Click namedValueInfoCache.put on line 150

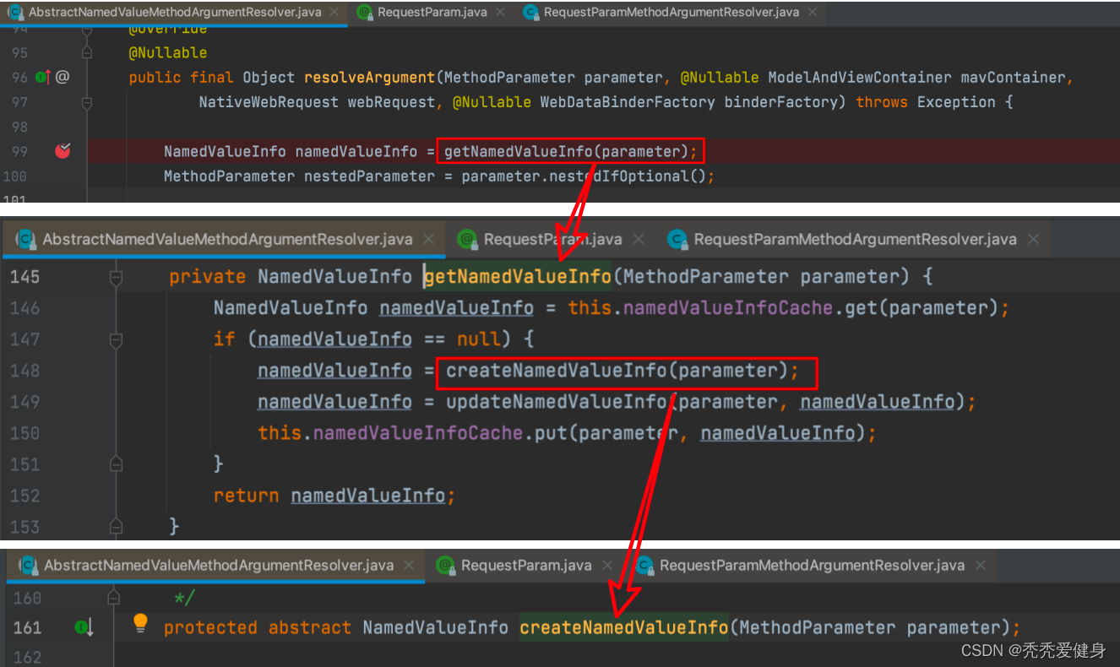click(x=442, y=433)
